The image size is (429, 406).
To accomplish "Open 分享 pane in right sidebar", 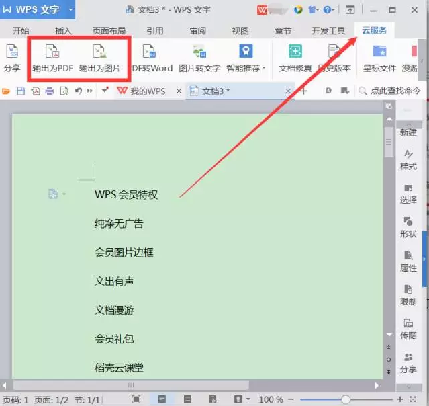I will [408, 363].
